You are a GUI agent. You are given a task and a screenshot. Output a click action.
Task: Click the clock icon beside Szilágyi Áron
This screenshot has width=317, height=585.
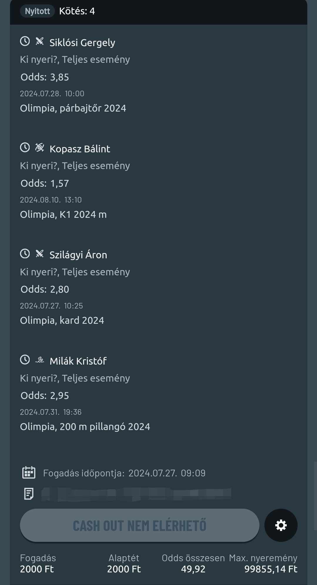click(x=25, y=254)
